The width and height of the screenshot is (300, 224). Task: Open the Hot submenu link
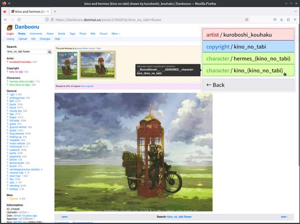coord(33,39)
